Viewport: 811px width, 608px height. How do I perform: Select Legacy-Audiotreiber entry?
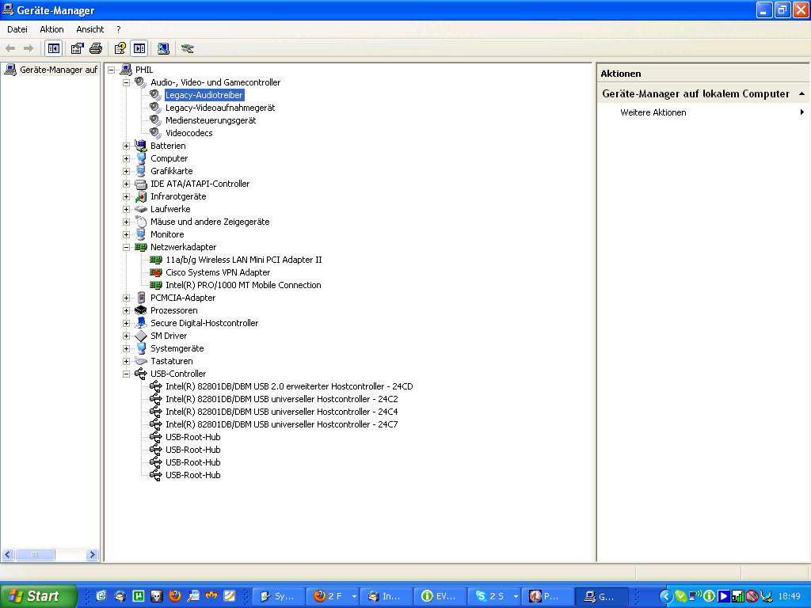(204, 95)
